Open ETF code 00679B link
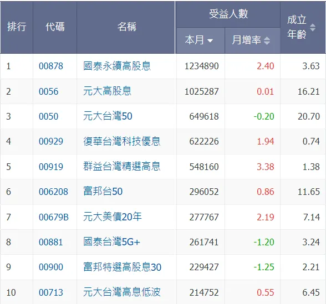The width and height of the screenshot is (326, 304). coord(54,218)
